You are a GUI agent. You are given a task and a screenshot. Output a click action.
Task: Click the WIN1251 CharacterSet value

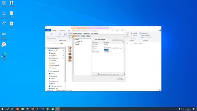(114, 52)
